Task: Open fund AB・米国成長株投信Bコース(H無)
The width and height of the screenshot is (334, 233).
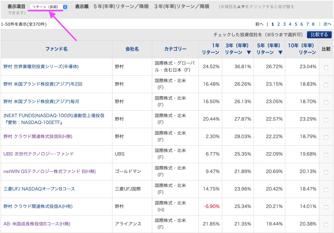Action: pyautogui.click(x=37, y=224)
